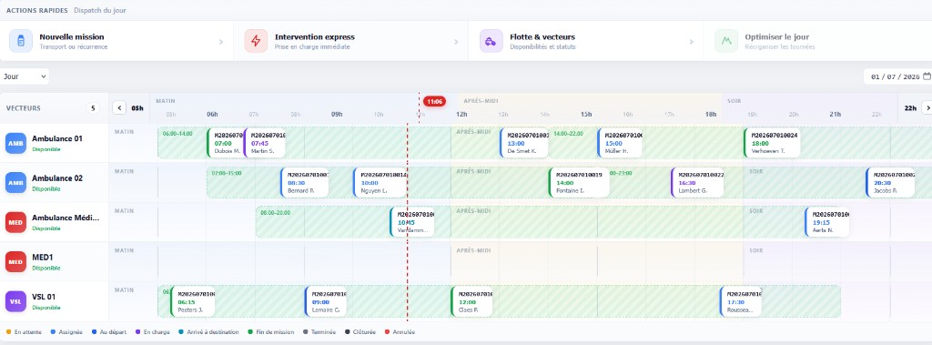The width and height of the screenshot is (932, 345).
Task: Click the Au départ legend label
Action: [x=112, y=332]
